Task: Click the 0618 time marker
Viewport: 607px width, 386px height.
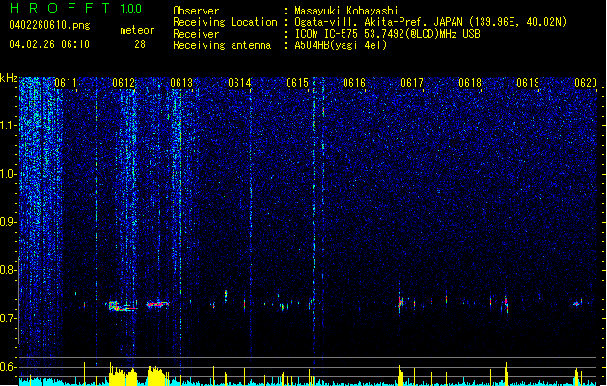Action: (470, 83)
